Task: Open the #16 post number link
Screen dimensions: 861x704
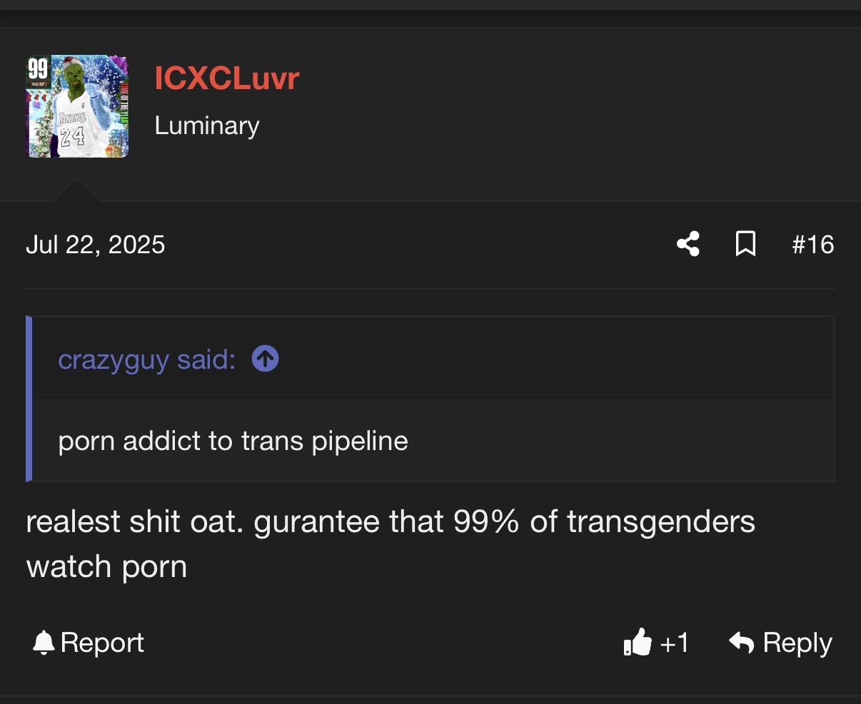Action: click(x=812, y=245)
